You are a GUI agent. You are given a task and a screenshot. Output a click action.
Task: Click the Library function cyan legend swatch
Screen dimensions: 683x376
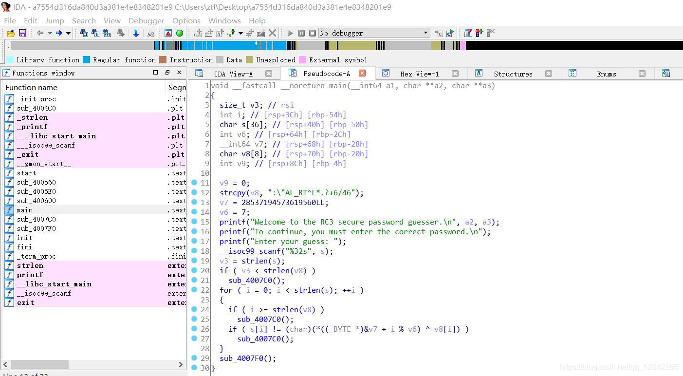tap(10, 60)
